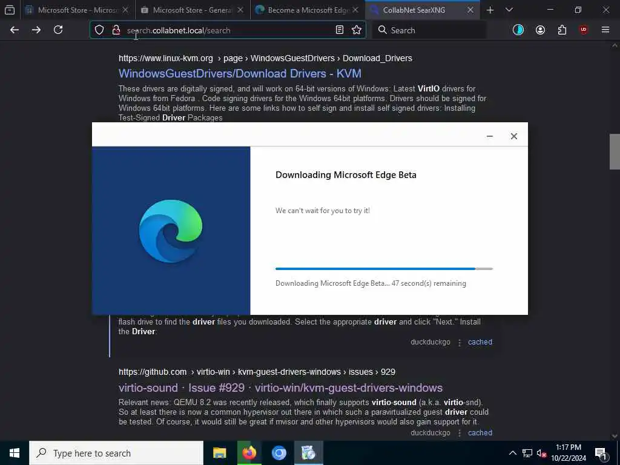Click the https://www.linux-kvm.org result URL text
The image size is (620, 465).
(x=166, y=58)
